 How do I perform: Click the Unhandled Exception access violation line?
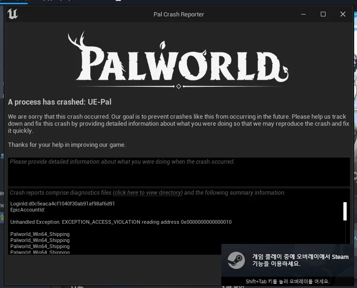pyautogui.click(x=121, y=222)
